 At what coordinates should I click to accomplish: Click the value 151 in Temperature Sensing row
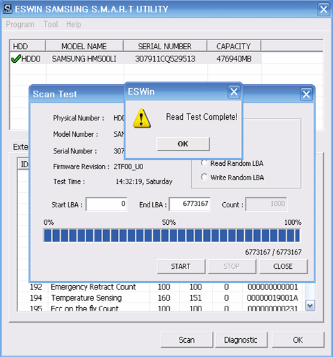196,298
